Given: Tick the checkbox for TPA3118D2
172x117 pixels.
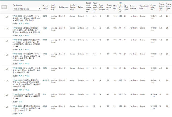Looking at the screenshot, I should coord(6,69).
